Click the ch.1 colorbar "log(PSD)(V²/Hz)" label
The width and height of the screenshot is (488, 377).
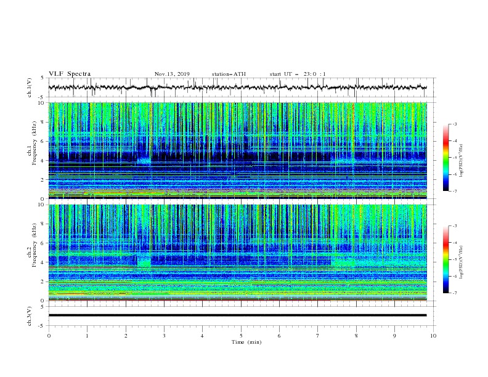click(x=461, y=161)
